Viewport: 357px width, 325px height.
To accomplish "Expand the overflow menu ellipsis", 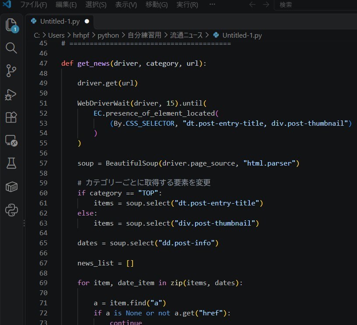I will [212, 4].
